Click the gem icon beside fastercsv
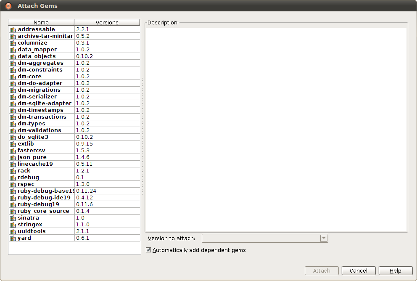This screenshot has height=281, width=417. coord(13,151)
